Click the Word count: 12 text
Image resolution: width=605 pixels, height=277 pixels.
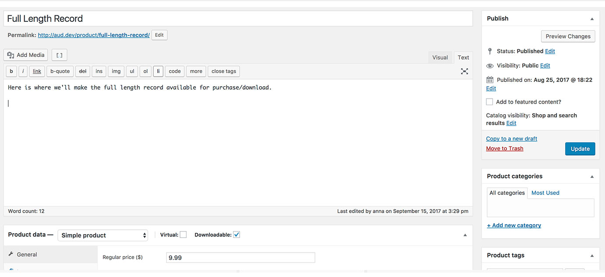tap(26, 211)
